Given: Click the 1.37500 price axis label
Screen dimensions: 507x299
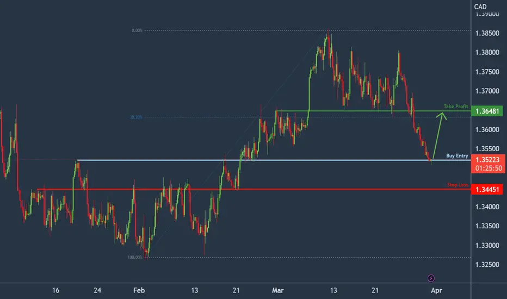Looking at the screenshot, I should tap(487, 72).
